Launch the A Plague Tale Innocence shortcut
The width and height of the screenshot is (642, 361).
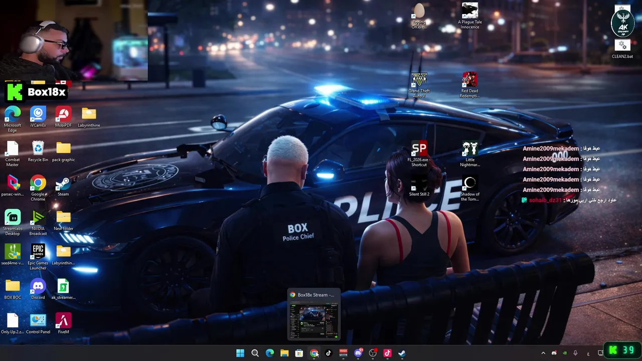pyautogui.click(x=469, y=16)
